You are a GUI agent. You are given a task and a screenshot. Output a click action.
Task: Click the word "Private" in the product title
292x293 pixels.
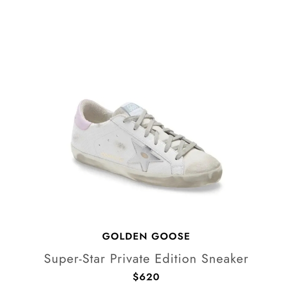pyautogui.click(x=130, y=259)
